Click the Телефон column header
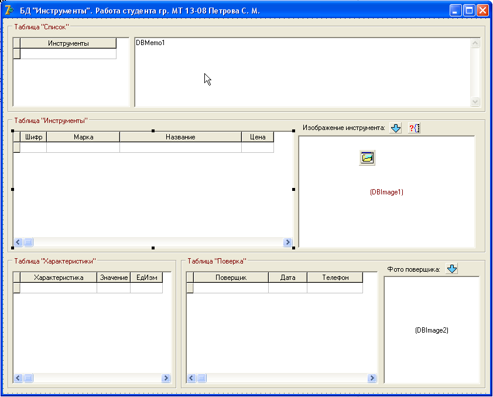 (335, 278)
